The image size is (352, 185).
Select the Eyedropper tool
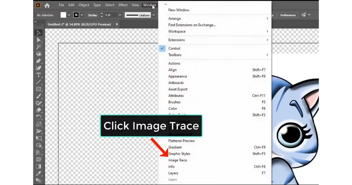(x=38, y=174)
